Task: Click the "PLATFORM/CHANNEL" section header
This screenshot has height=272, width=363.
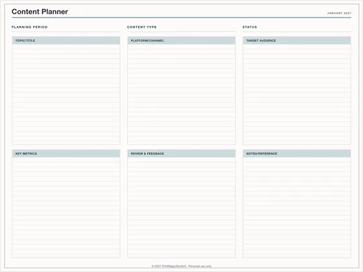Action: [x=181, y=40]
